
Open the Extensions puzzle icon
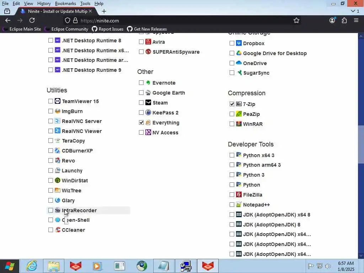point(344,20)
